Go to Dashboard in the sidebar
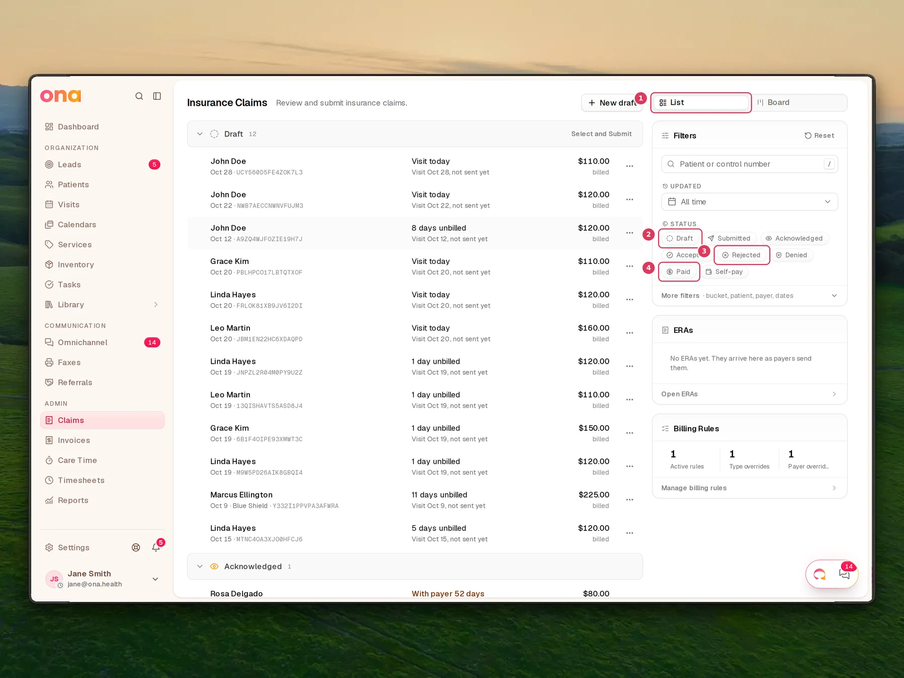 (x=102, y=127)
